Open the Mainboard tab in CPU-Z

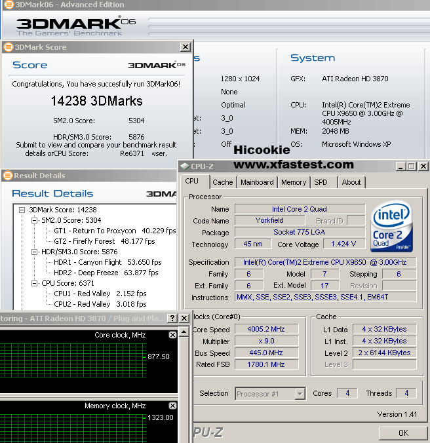(257, 182)
